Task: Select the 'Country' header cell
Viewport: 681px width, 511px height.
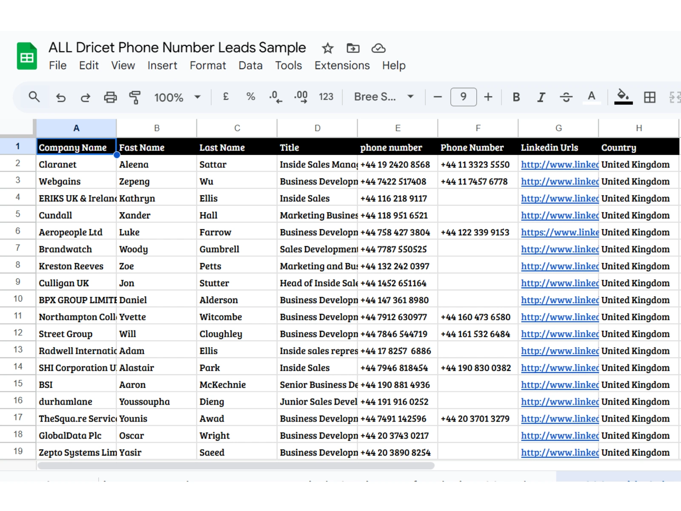Action: tap(639, 147)
